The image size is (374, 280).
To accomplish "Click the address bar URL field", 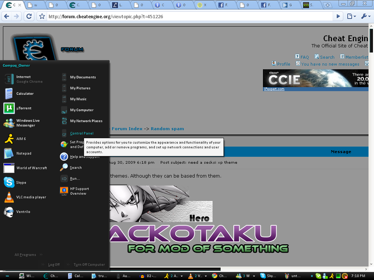I will click(190, 16).
